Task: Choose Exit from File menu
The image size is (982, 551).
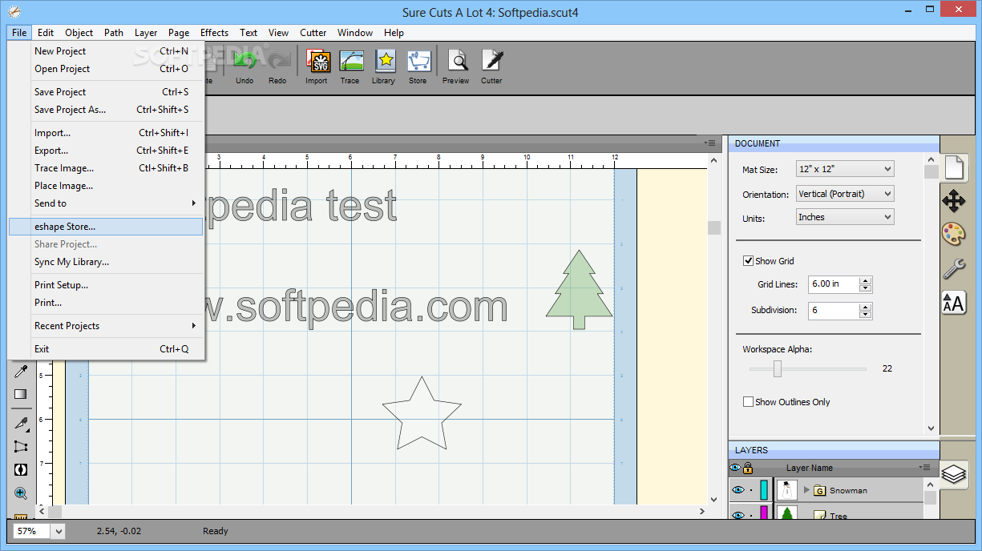Action: point(107,349)
